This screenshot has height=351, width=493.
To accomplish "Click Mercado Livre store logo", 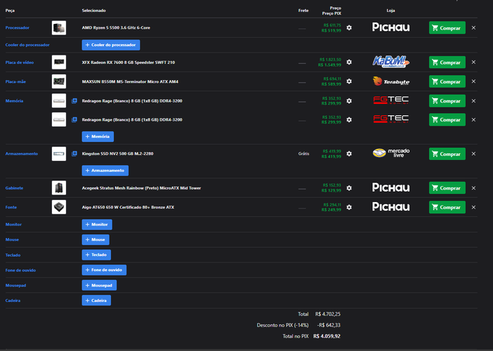I will 390,153.
